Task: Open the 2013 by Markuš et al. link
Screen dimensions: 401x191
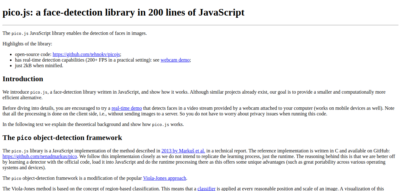Action: pyautogui.click(x=183, y=151)
